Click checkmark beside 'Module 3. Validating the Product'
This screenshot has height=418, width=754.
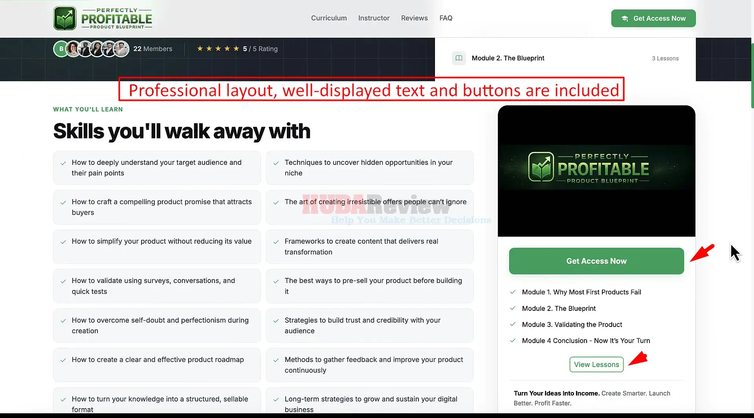512,324
